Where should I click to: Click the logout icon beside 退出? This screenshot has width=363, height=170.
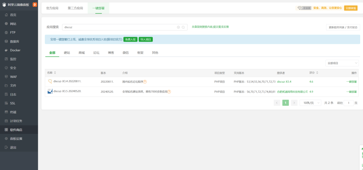6,147
